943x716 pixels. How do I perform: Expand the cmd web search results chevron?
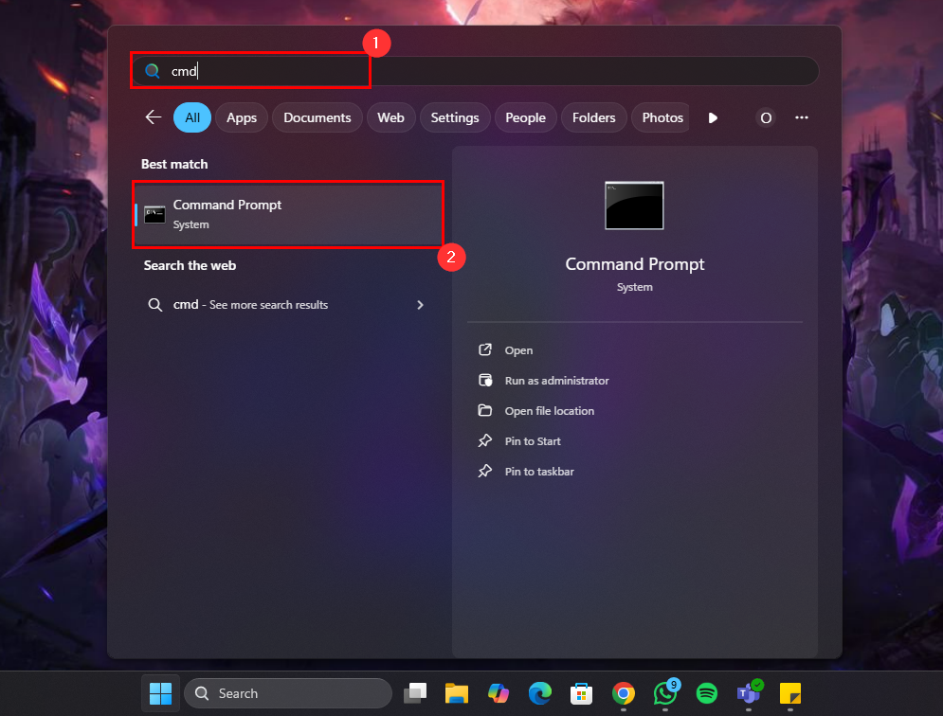click(x=420, y=305)
